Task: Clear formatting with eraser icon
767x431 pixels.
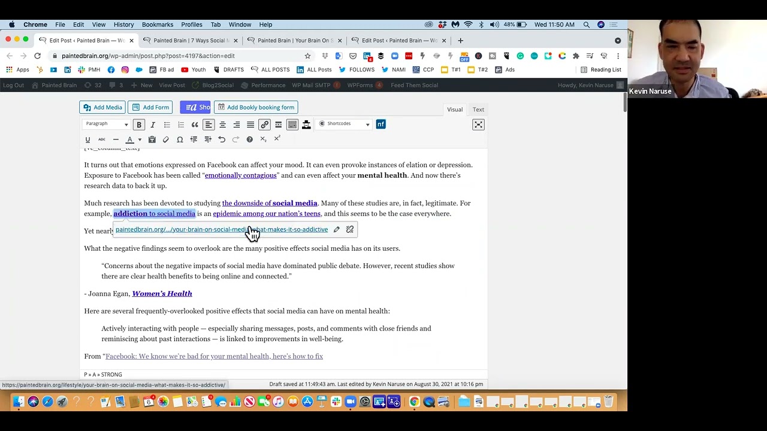Action: (x=165, y=139)
